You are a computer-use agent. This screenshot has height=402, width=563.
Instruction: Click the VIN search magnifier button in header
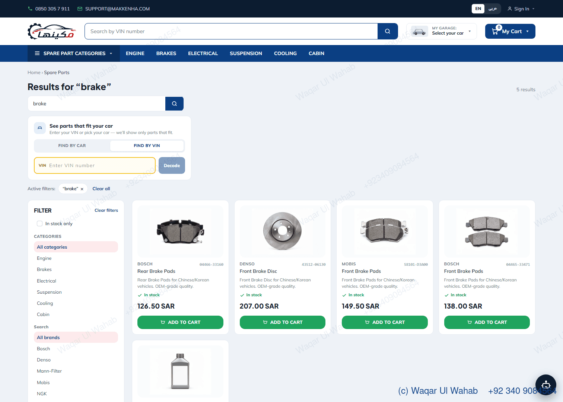tap(388, 31)
